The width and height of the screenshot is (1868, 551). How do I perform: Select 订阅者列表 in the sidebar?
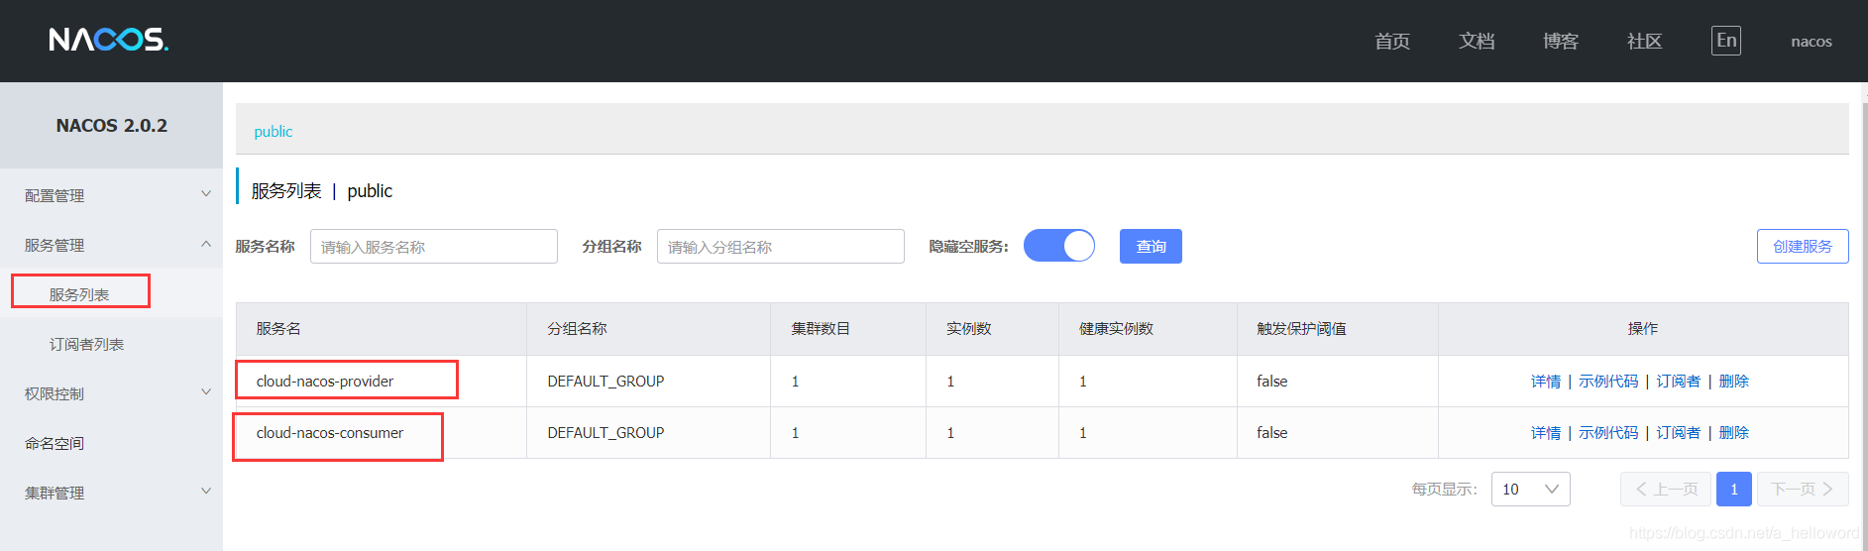click(87, 344)
